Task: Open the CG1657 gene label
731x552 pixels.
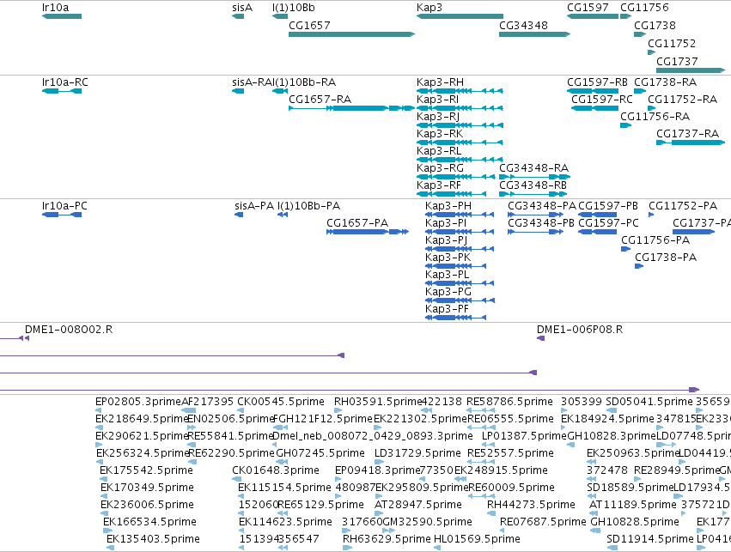Action: pos(309,25)
